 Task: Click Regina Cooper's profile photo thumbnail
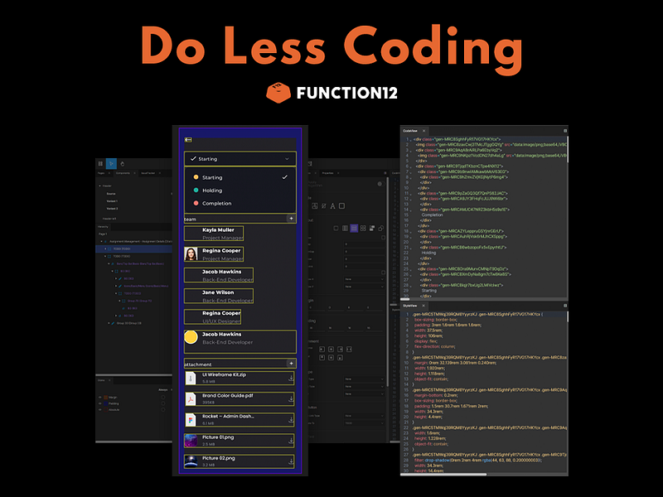tap(191, 253)
